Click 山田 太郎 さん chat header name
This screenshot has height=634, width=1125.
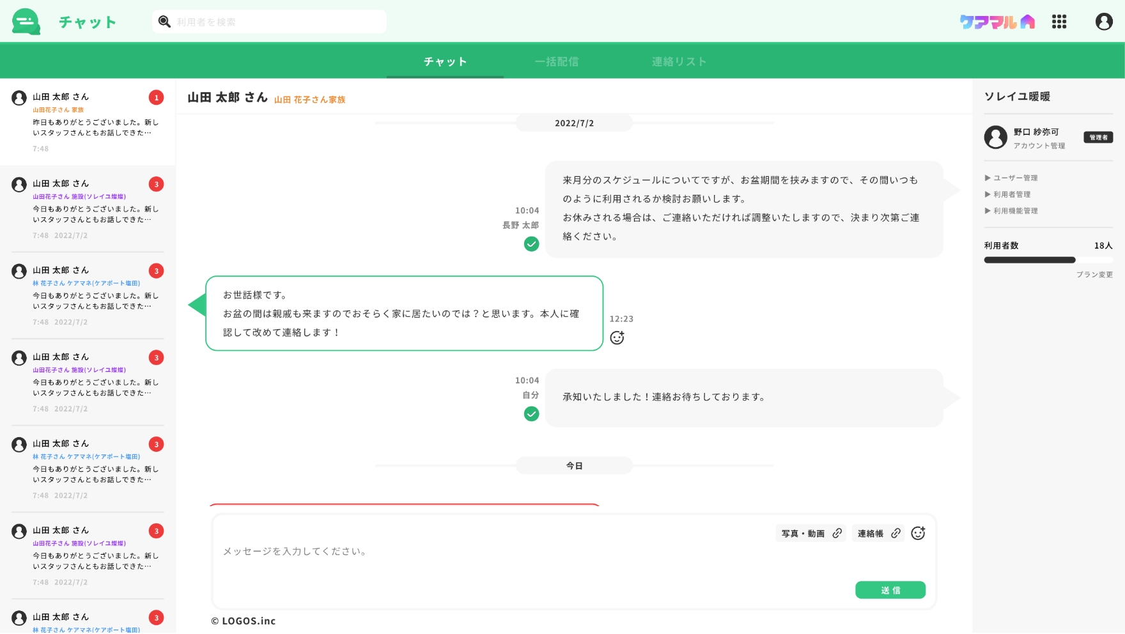(228, 97)
